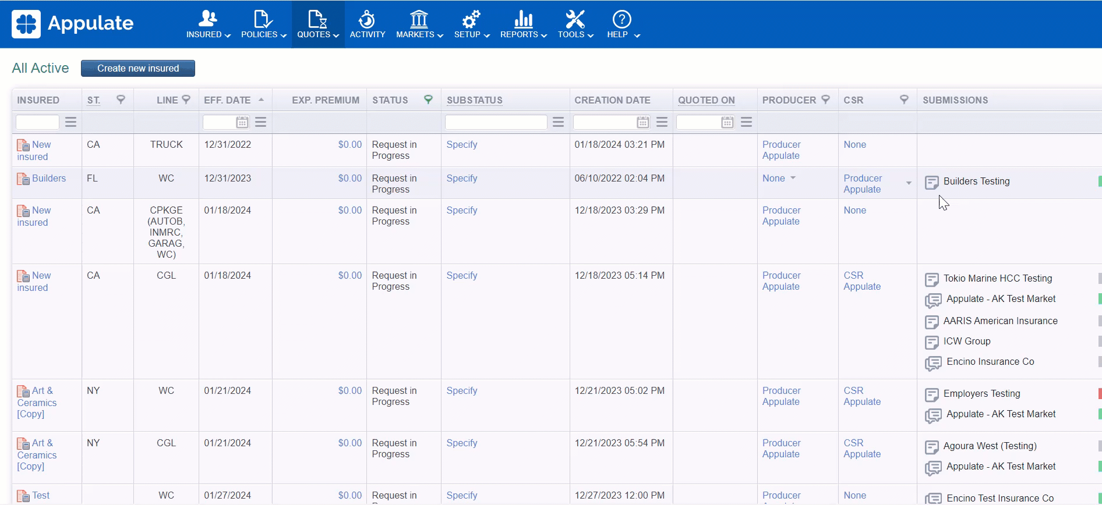Toggle the Status column filter pin

(x=428, y=99)
